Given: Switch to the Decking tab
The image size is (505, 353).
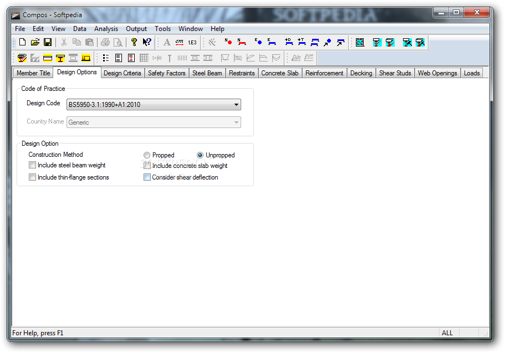Looking at the screenshot, I should click(x=361, y=73).
